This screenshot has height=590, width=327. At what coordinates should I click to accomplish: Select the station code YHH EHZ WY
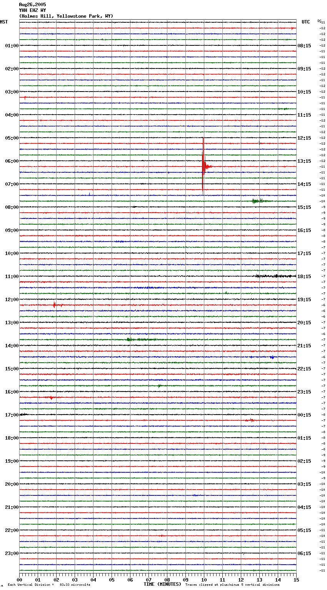click(x=32, y=10)
